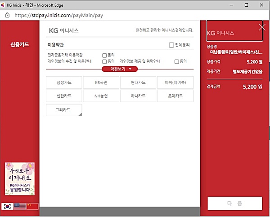
Task: Click the red KG 이니시스 logo box
Action: click(234, 31)
